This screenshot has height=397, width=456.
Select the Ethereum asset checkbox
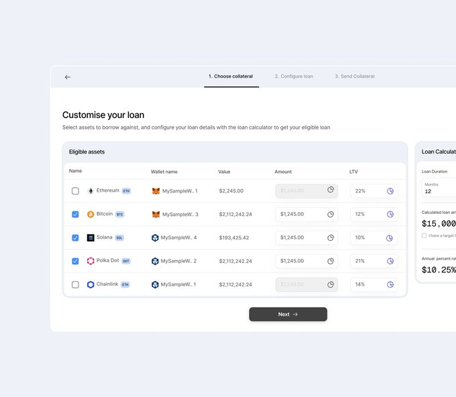75,191
